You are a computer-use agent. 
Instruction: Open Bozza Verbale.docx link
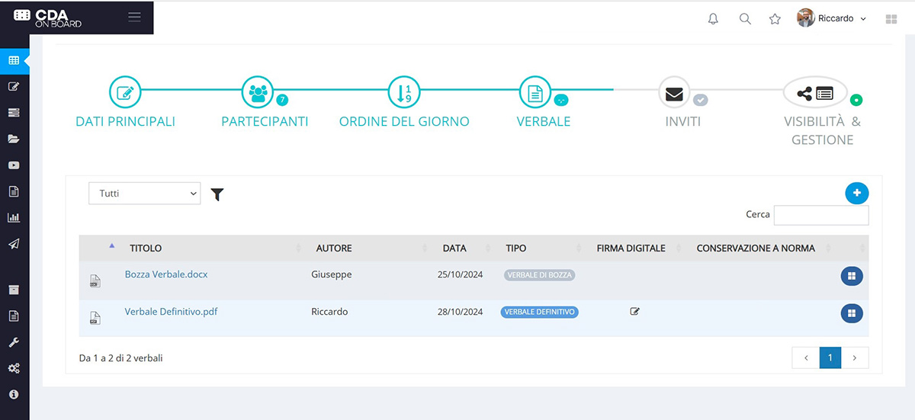click(x=166, y=274)
